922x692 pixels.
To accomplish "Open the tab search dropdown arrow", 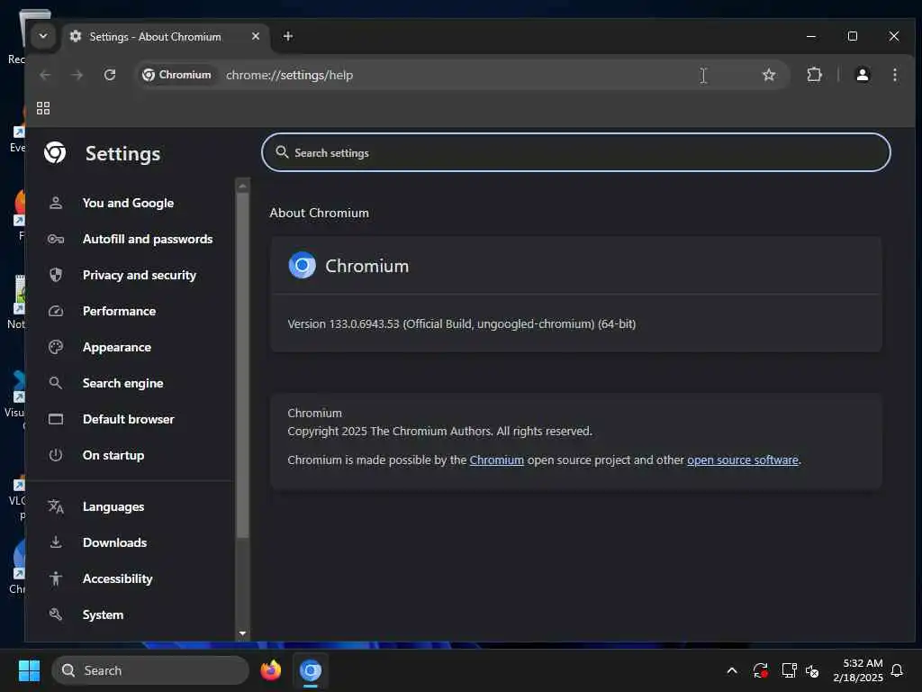I will [x=43, y=36].
